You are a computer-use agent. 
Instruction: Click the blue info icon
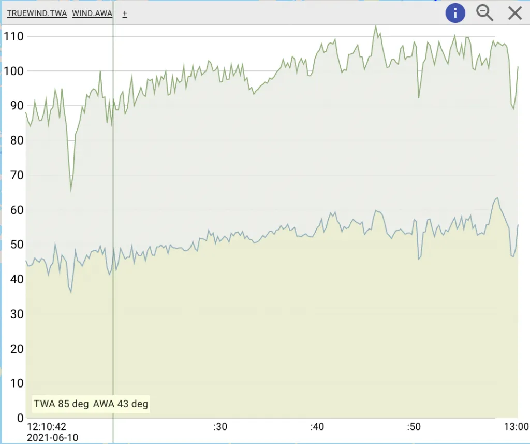[455, 13]
